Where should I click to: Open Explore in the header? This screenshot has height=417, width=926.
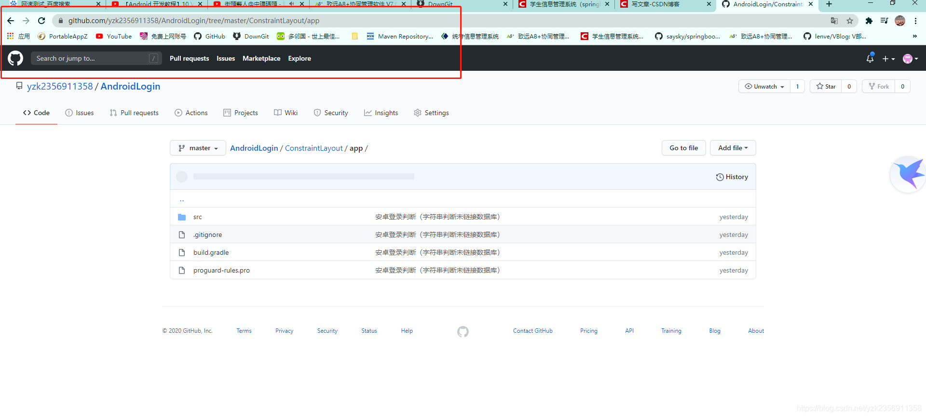click(x=300, y=58)
